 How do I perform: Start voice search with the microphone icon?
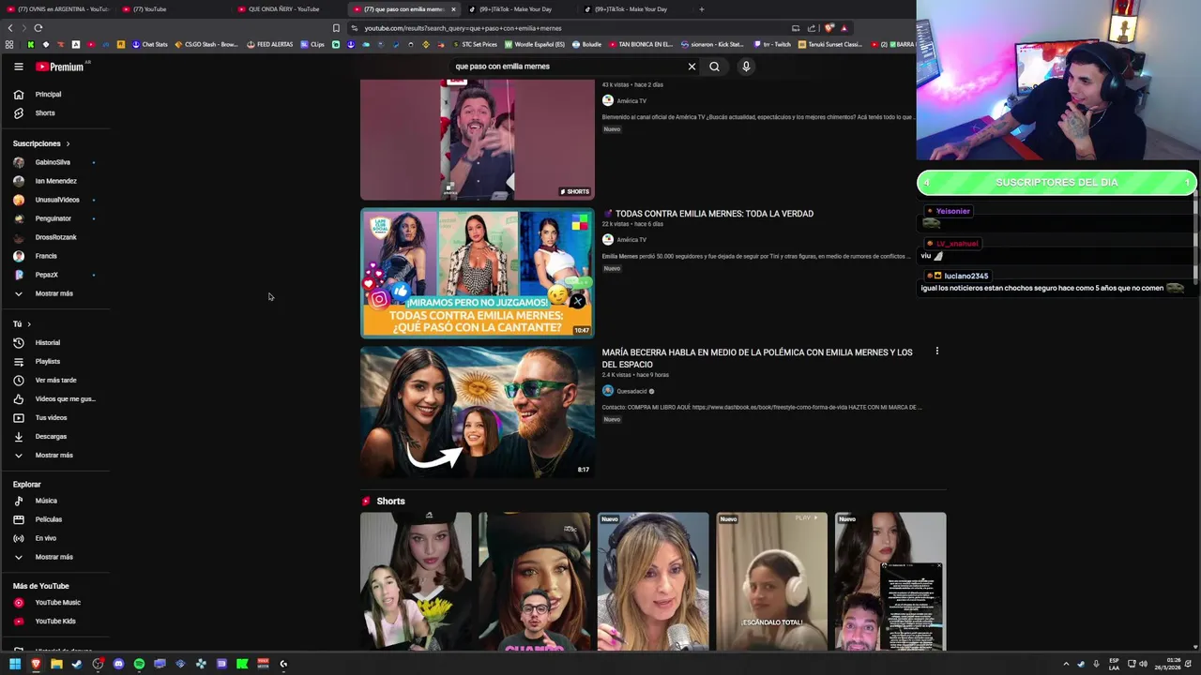[x=746, y=67]
